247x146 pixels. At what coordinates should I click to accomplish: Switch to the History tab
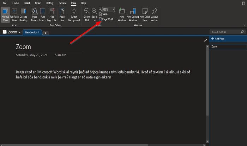[49, 3]
